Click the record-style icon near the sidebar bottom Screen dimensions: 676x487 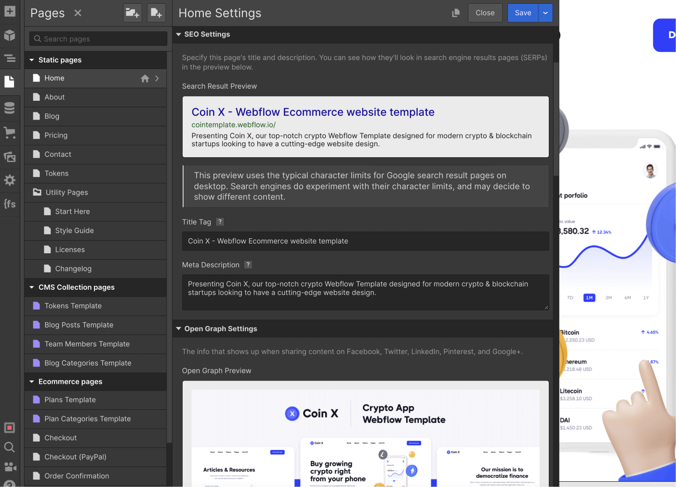point(10,428)
